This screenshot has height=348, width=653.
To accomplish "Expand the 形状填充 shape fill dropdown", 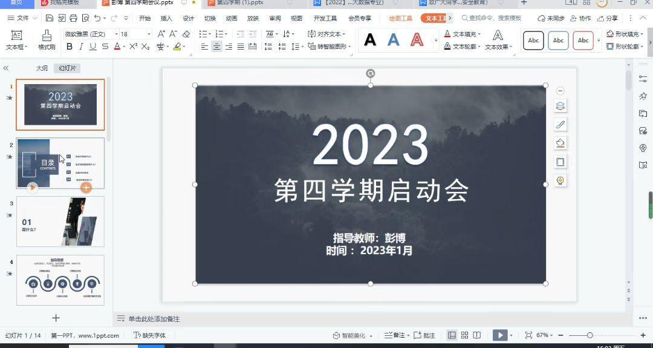I will tap(642, 34).
